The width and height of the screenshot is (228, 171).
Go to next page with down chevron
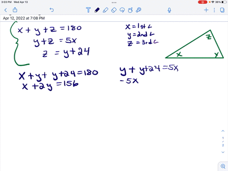pyautogui.click(x=223, y=152)
